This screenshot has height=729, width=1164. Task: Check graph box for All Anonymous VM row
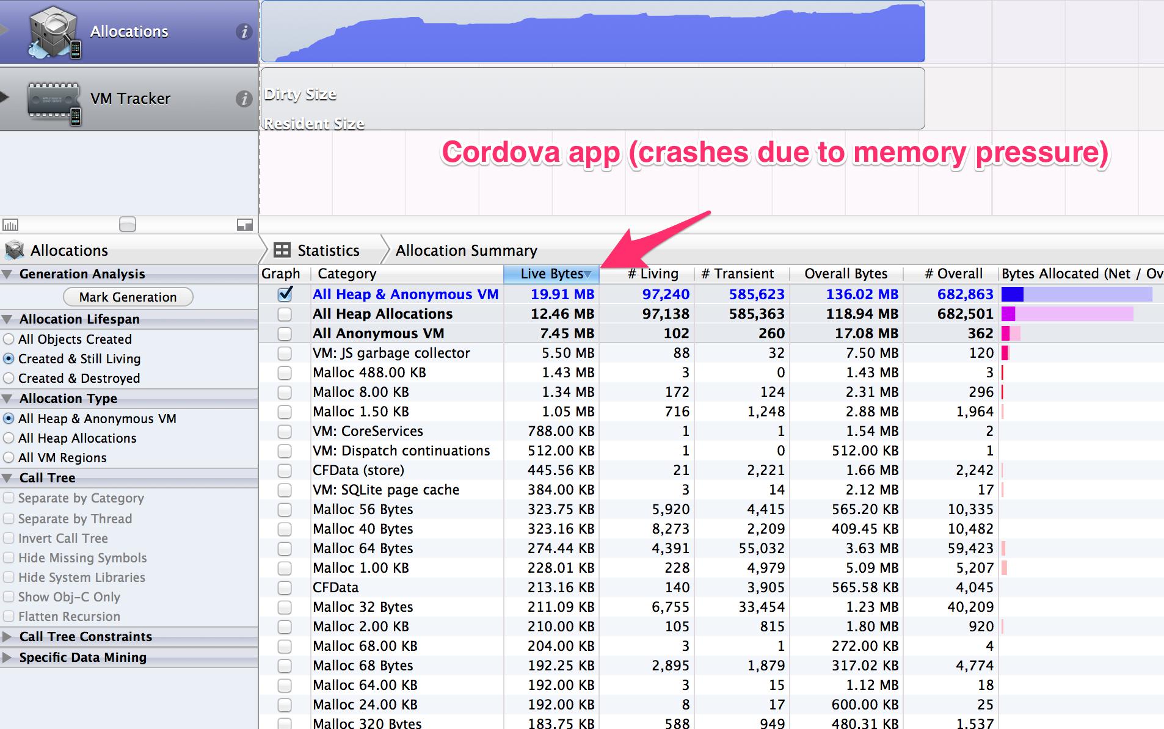pyautogui.click(x=285, y=333)
